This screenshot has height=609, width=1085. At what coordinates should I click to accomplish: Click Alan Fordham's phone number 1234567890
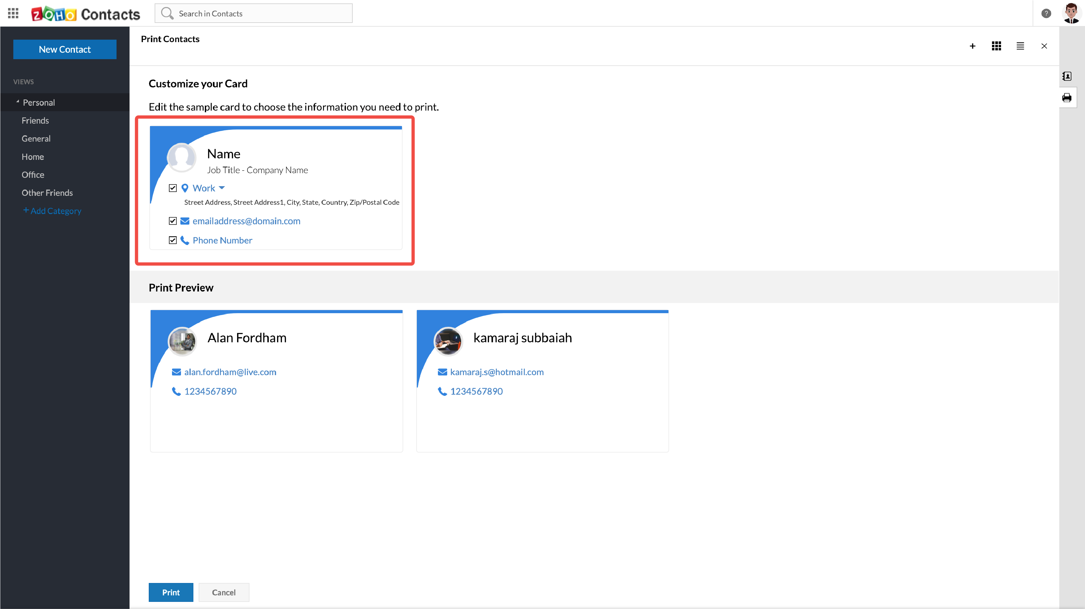(x=210, y=392)
